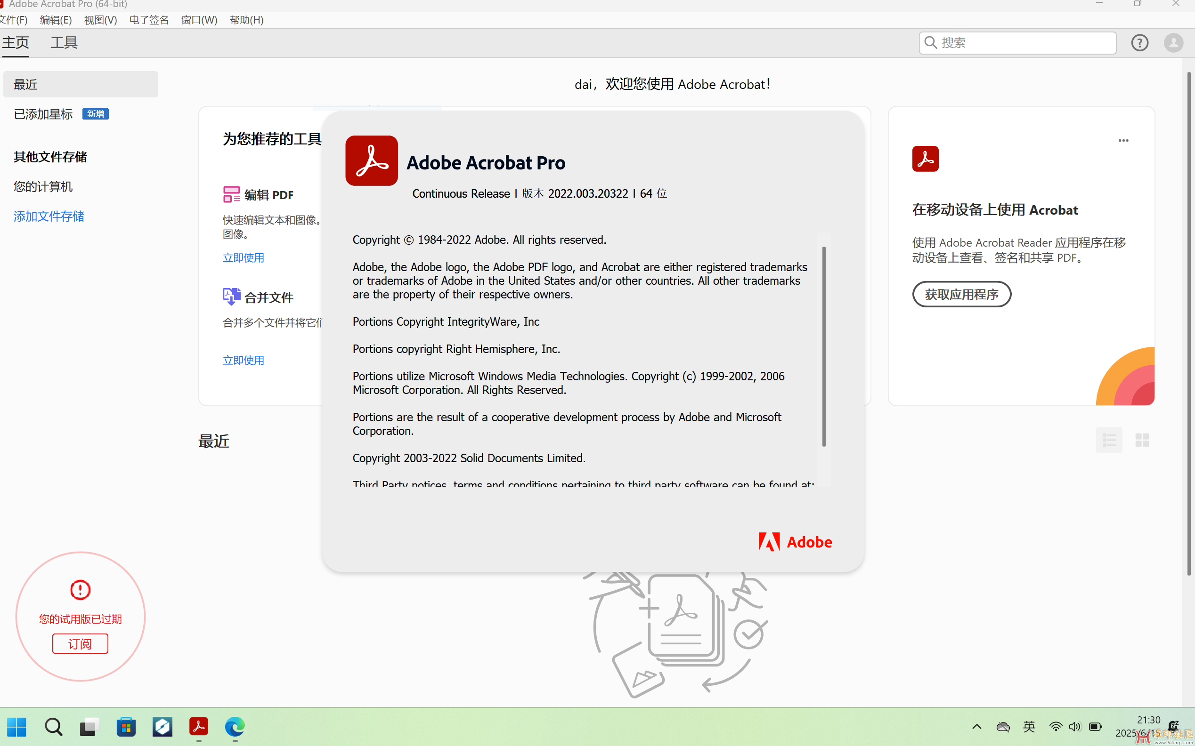This screenshot has height=746, width=1195.
Task: Click the Acrobat icon on taskbar
Action: (x=198, y=727)
